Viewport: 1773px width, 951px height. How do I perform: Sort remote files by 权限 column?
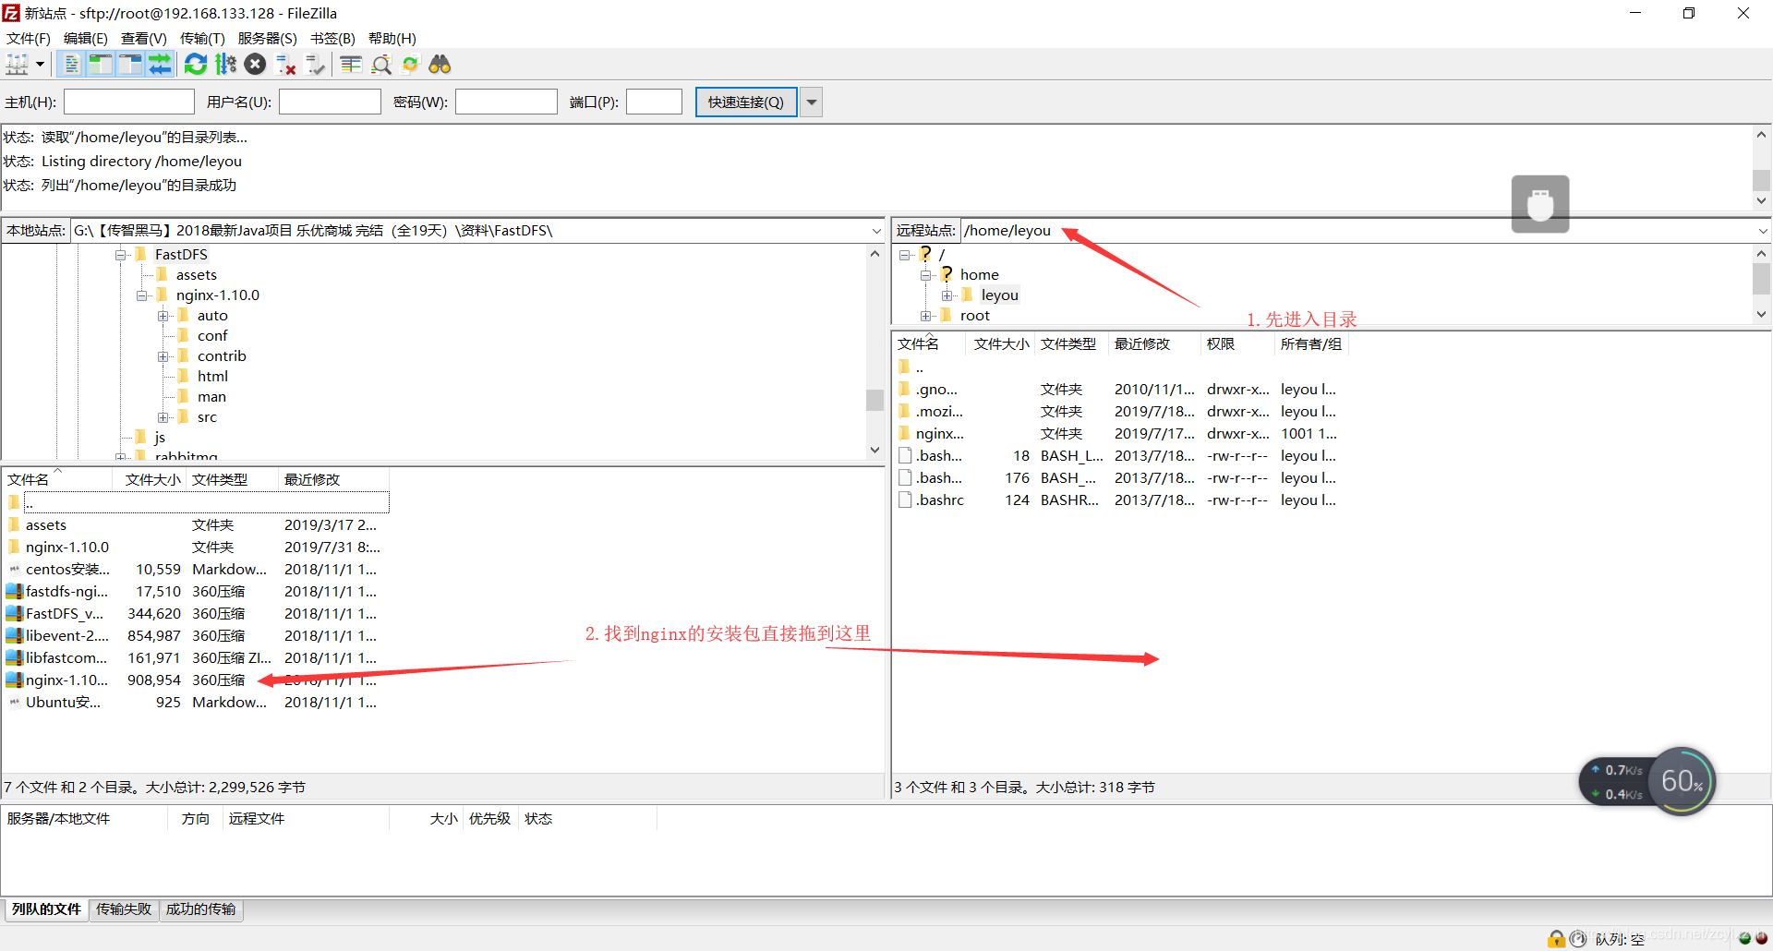[x=1236, y=343]
